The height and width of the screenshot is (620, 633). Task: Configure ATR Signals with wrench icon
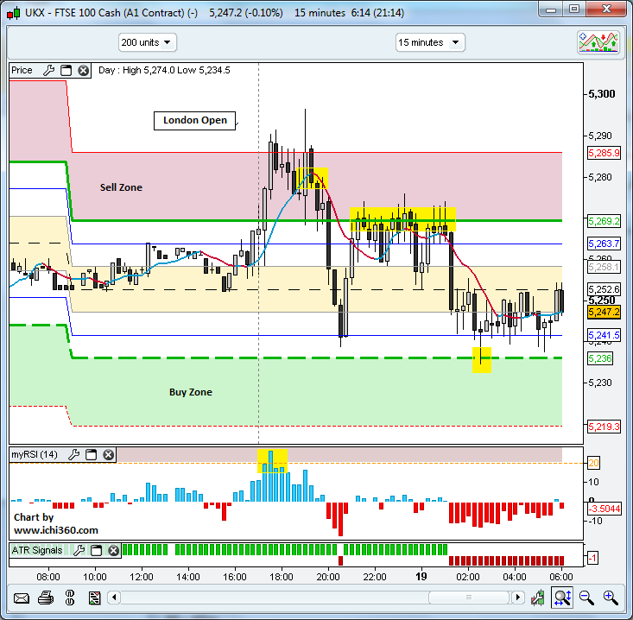pyautogui.click(x=79, y=550)
